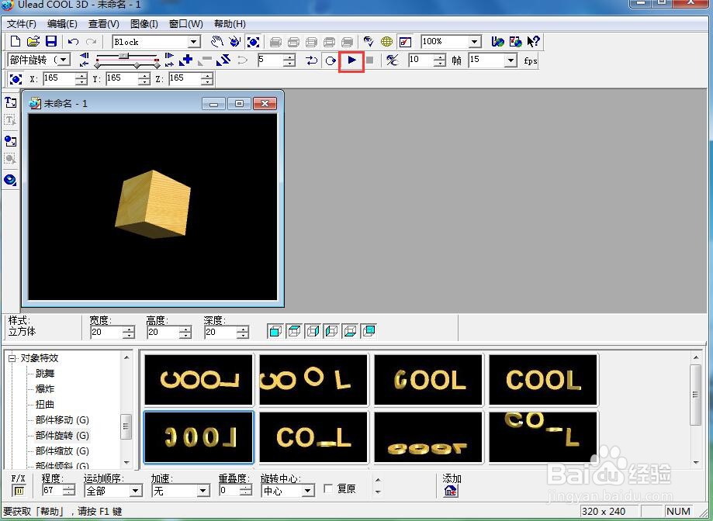
Task: Open the 图像(I) menu
Action: pyautogui.click(x=144, y=23)
